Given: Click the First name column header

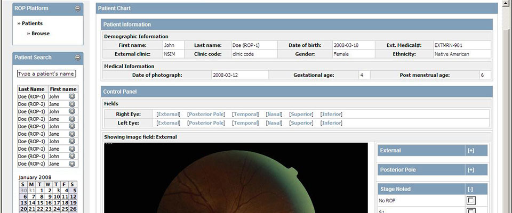Looking at the screenshot, I should pyautogui.click(x=63, y=89).
